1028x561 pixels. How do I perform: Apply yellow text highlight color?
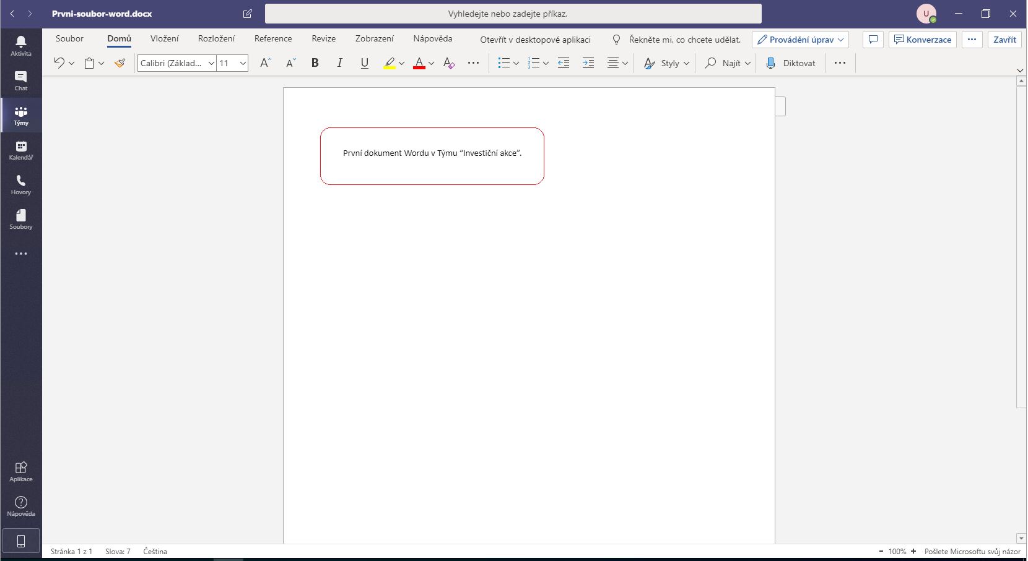[390, 62]
